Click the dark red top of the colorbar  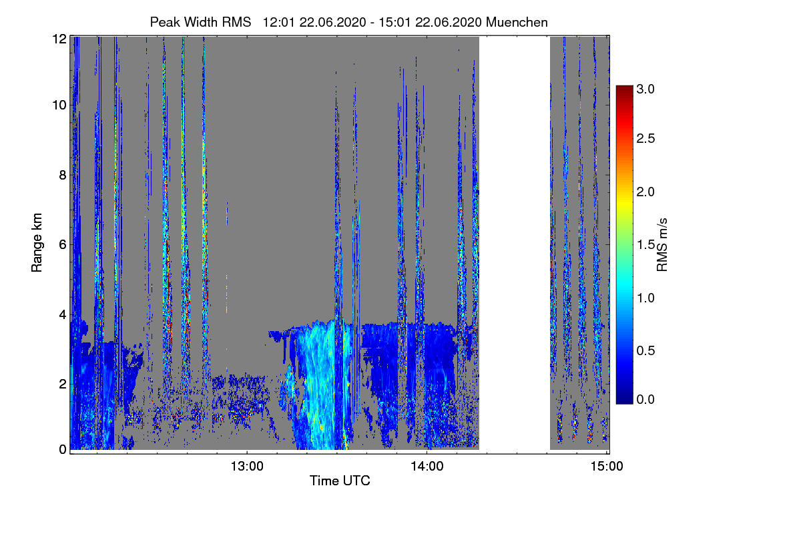coord(624,91)
